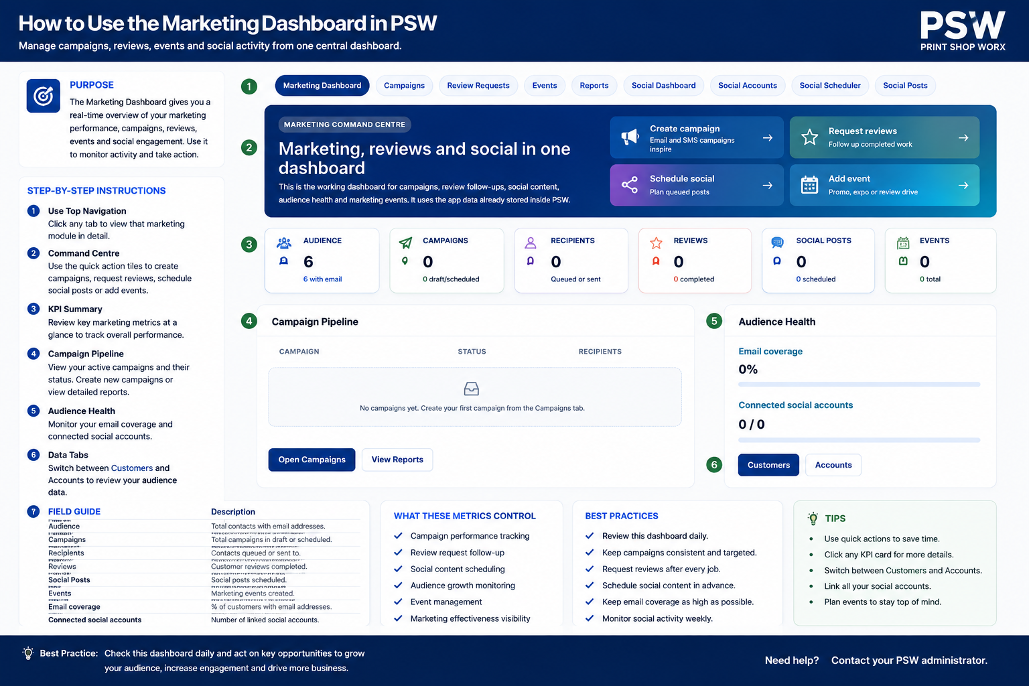
Task: Click the person icon on the Recipients card
Action: pyautogui.click(x=531, y=243)
